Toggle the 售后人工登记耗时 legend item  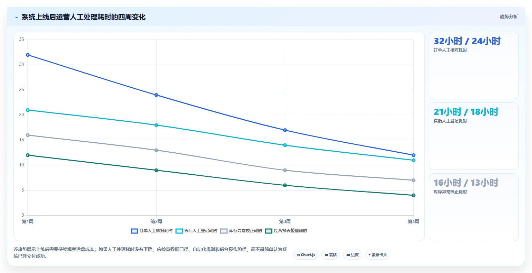[x=197, y=231]
